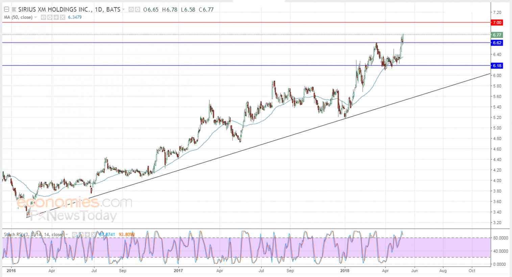Toggle visibility of the MA (50, close) indicator

coord(44,17)
